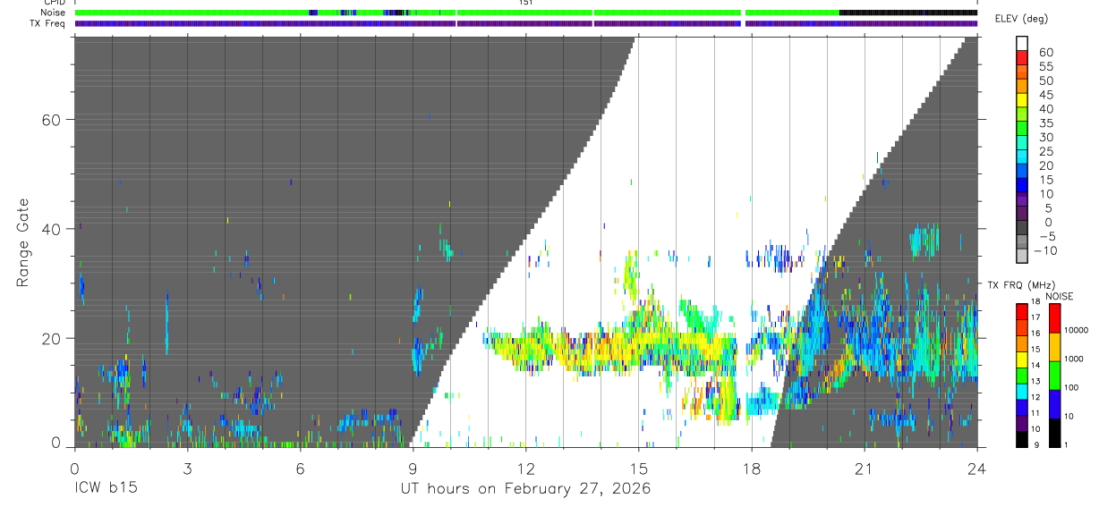Click the '40' tick on the Range Gate axis
The height and width of the screenshot is (507, 1099).
coord(54,229)
